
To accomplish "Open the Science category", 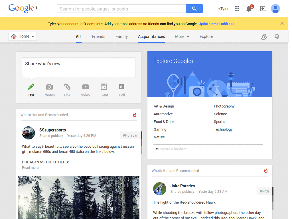I will coord(220,114).
